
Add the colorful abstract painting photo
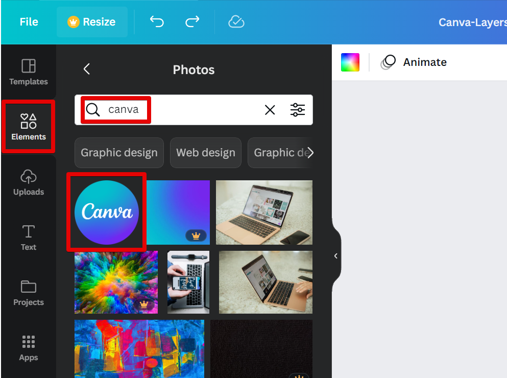[139, 349]
